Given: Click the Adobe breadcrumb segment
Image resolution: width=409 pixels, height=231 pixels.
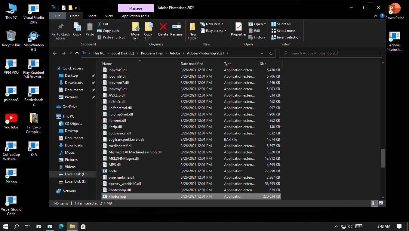Looking at the screenshot, I should pos(175,53).
